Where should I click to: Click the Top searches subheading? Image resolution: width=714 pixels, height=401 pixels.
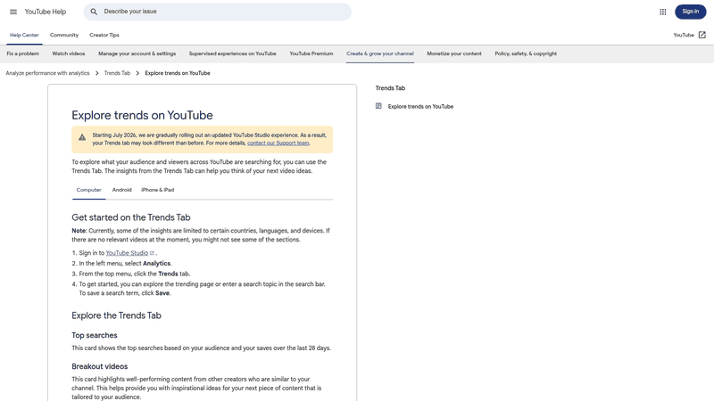click(x=95, y=336)
